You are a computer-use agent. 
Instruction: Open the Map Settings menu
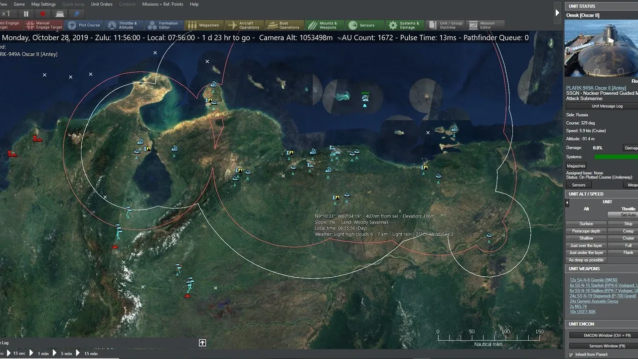click(x=43, y=4)
